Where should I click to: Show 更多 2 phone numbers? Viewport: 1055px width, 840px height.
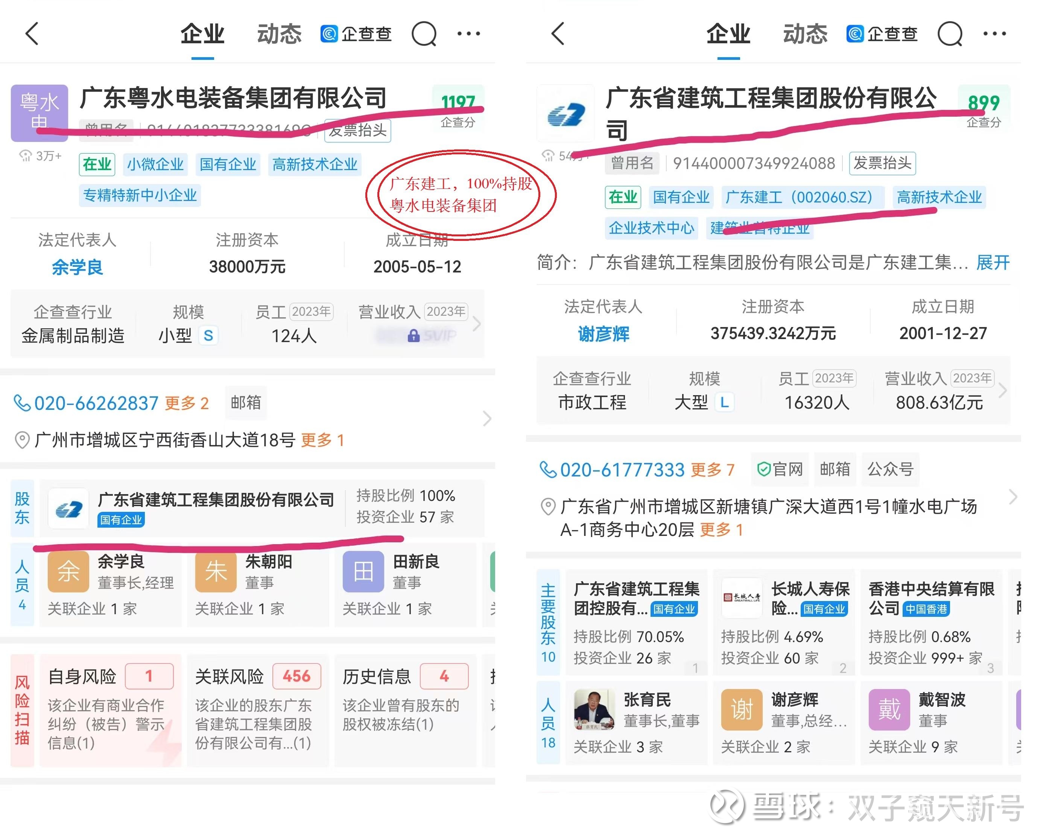coord(187,403)
